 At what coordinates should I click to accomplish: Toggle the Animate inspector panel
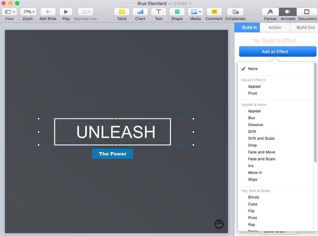coord(288,12)
